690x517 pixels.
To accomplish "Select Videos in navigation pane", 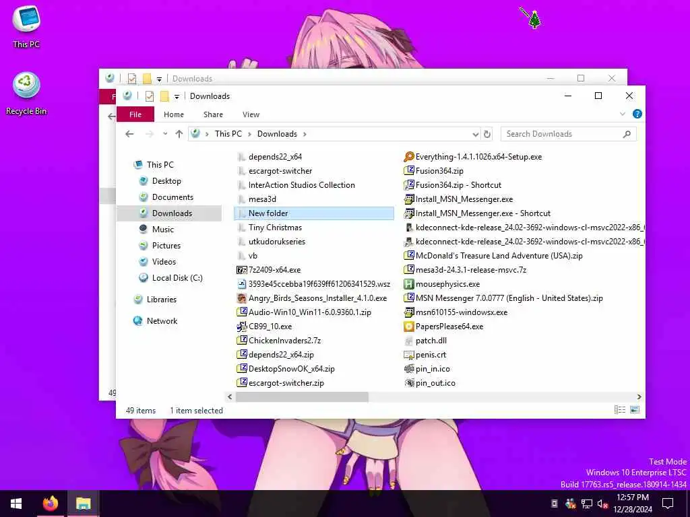I will coord(164,262).
